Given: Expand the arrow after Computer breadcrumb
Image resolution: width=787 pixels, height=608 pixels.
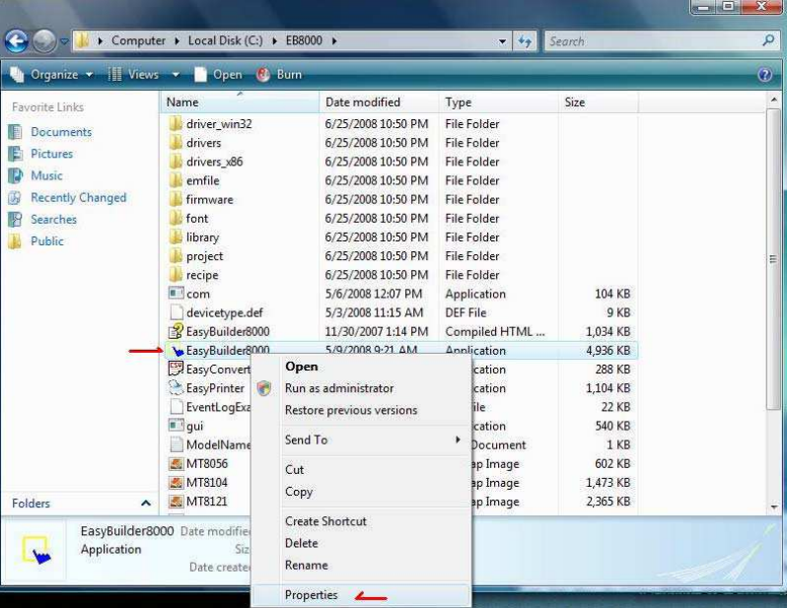Looking at the screenshot, I should [x=177, y=41].
